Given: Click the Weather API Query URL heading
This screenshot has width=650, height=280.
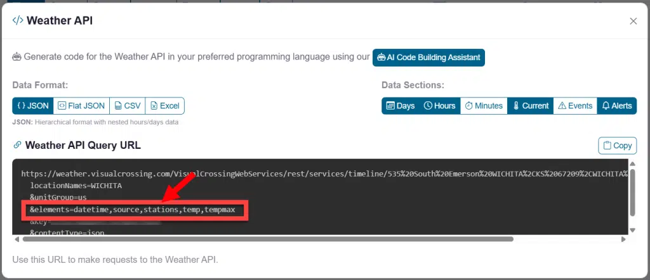Looking at the screenshot, I should pyautogui.click(x=83, y=145).
